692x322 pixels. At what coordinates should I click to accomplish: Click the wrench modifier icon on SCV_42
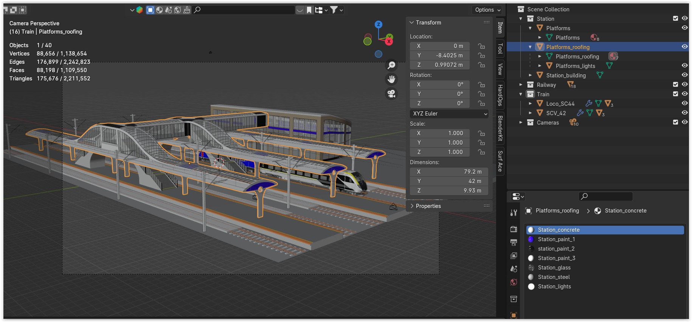[580, 113]
